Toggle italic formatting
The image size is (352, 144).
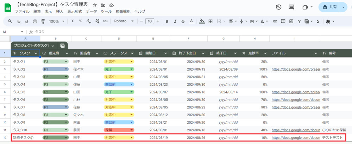pos(175,21)
